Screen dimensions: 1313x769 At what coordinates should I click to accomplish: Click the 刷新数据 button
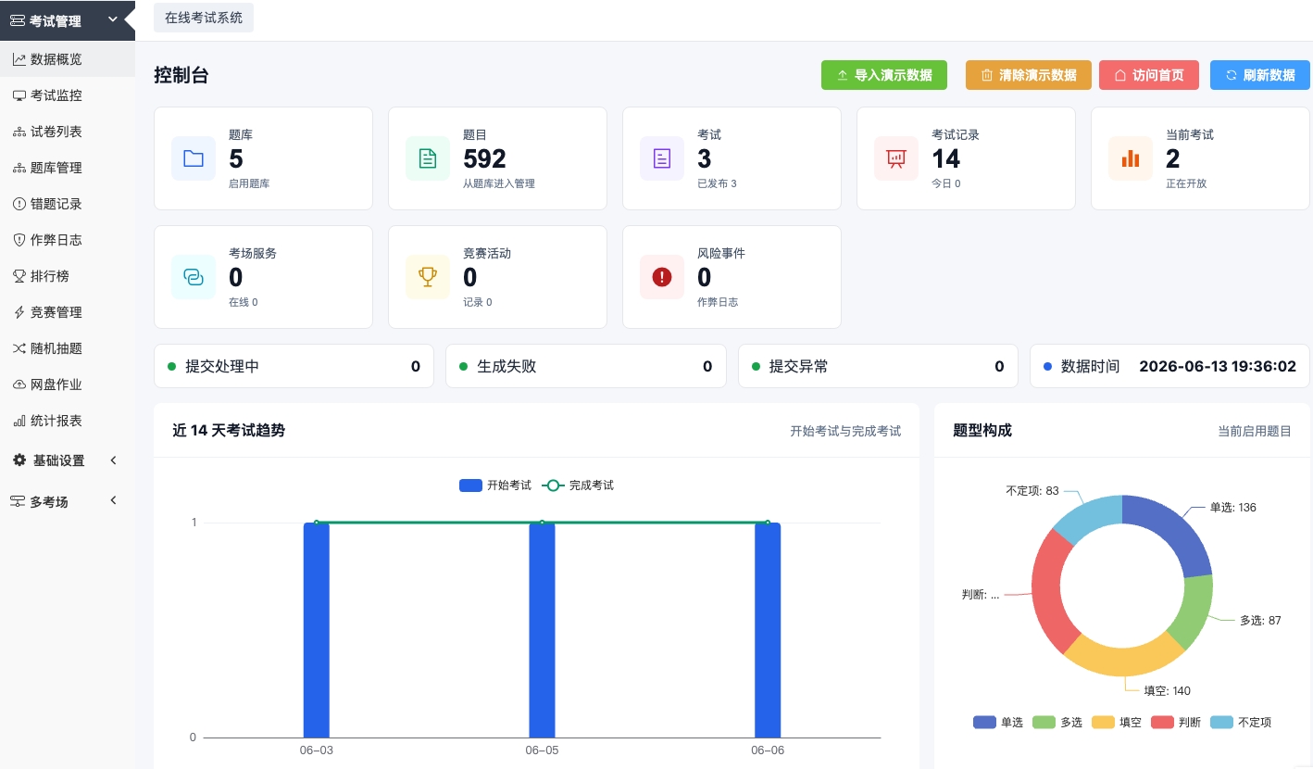point(1260,75)
